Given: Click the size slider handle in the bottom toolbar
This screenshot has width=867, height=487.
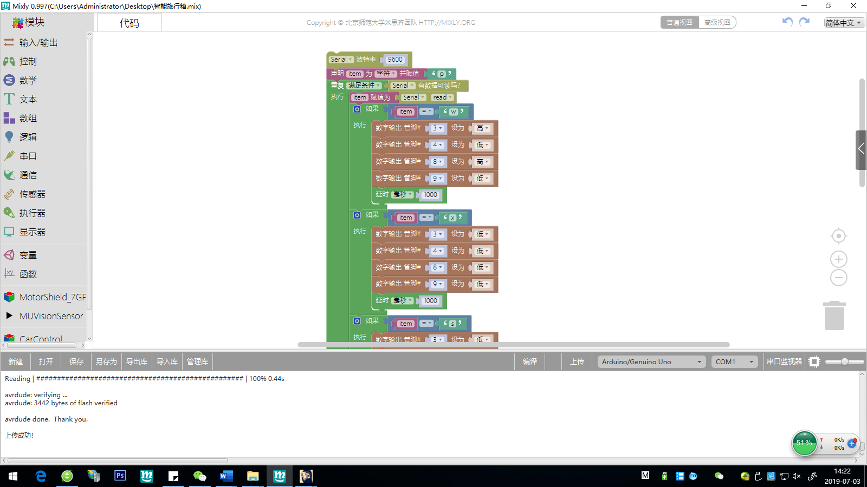Looking at the screenshot, I should [844, 361].
